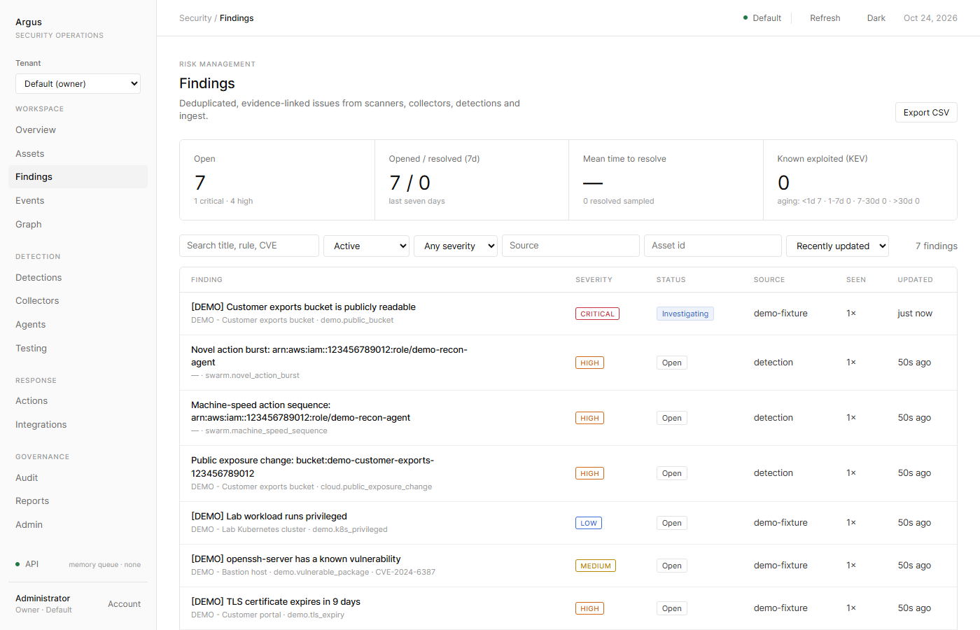
Task: Open the Customer exports bucket publicly readable finding
Action: tap(568, 314)
